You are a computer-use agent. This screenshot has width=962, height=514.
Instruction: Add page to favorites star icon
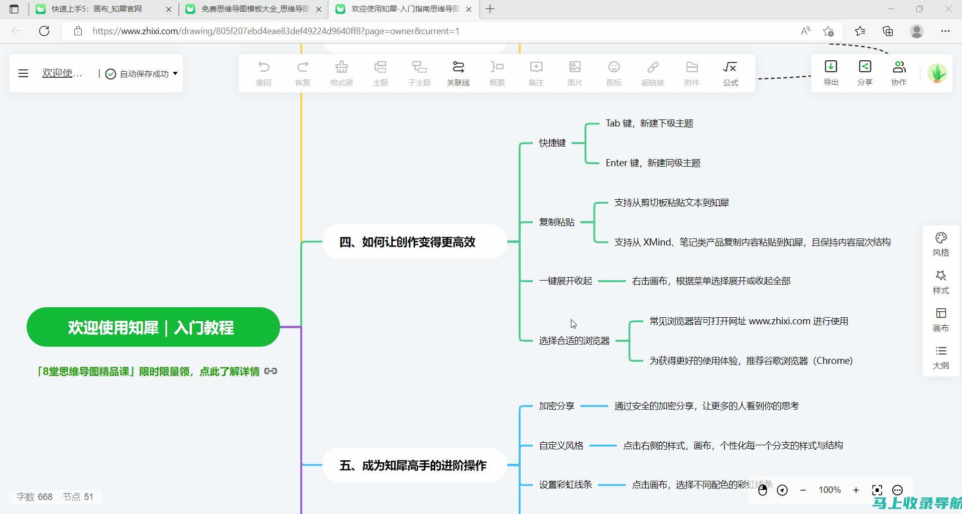[828, 31]
